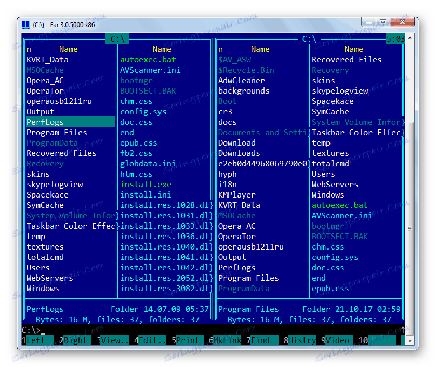This screenshot has width=436, height=367.
Task: Select AdwCleaner folder
Action: pos(241,81)
